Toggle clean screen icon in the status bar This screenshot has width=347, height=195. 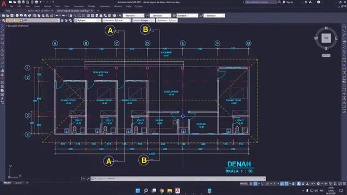click(x=340, y=184)
